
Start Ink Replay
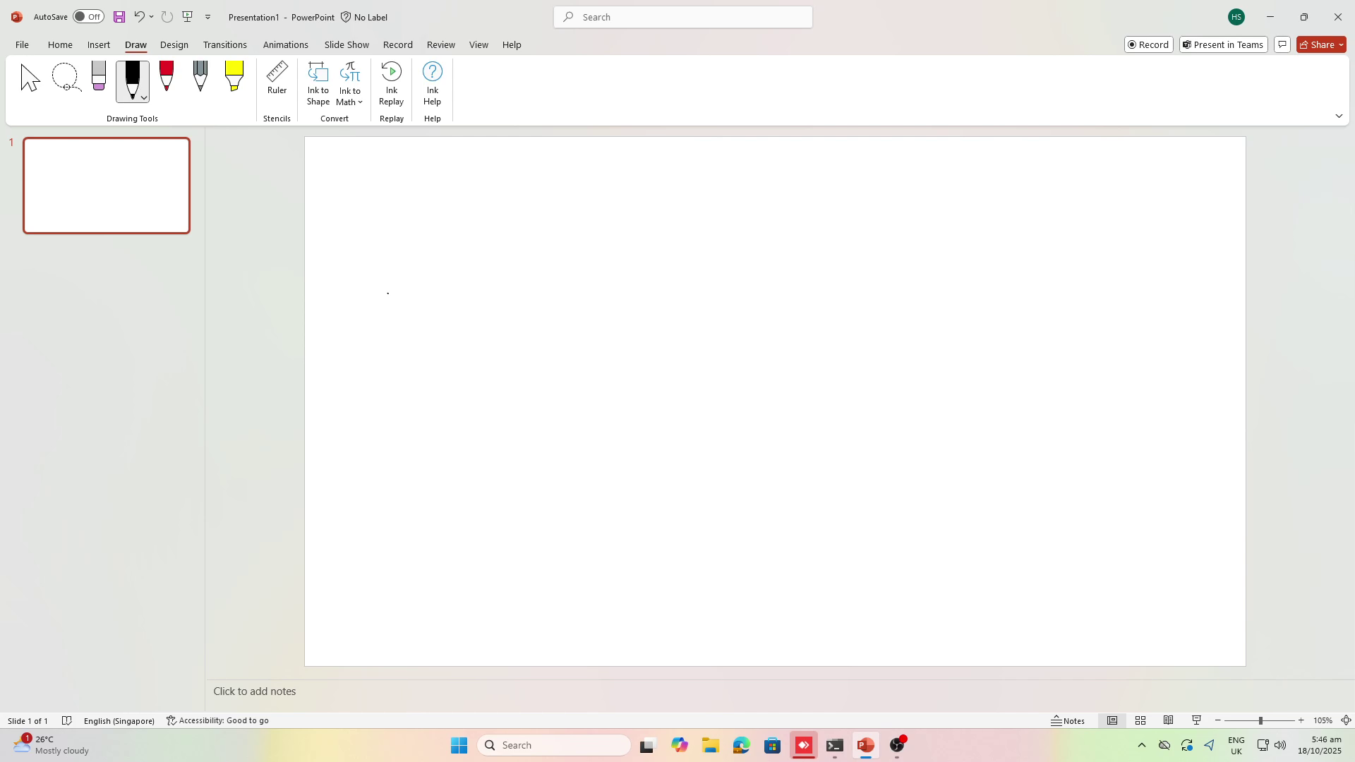tap(391, 84)
